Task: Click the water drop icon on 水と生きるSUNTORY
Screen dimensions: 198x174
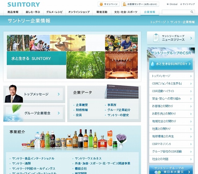Action: click(x=153, y=64)
